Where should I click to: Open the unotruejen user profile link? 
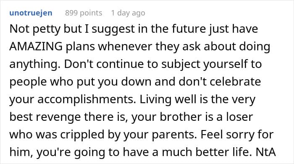(31, 13)
